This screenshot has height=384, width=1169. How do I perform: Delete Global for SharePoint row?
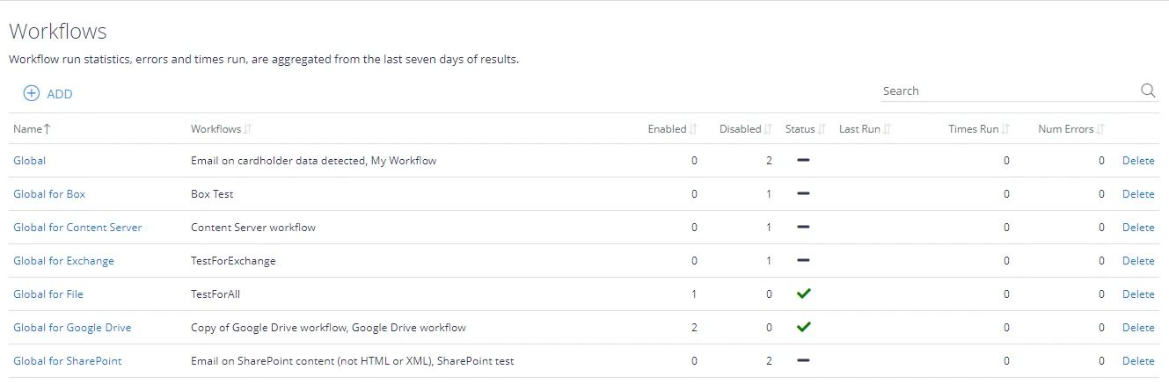click(1138, 361)
